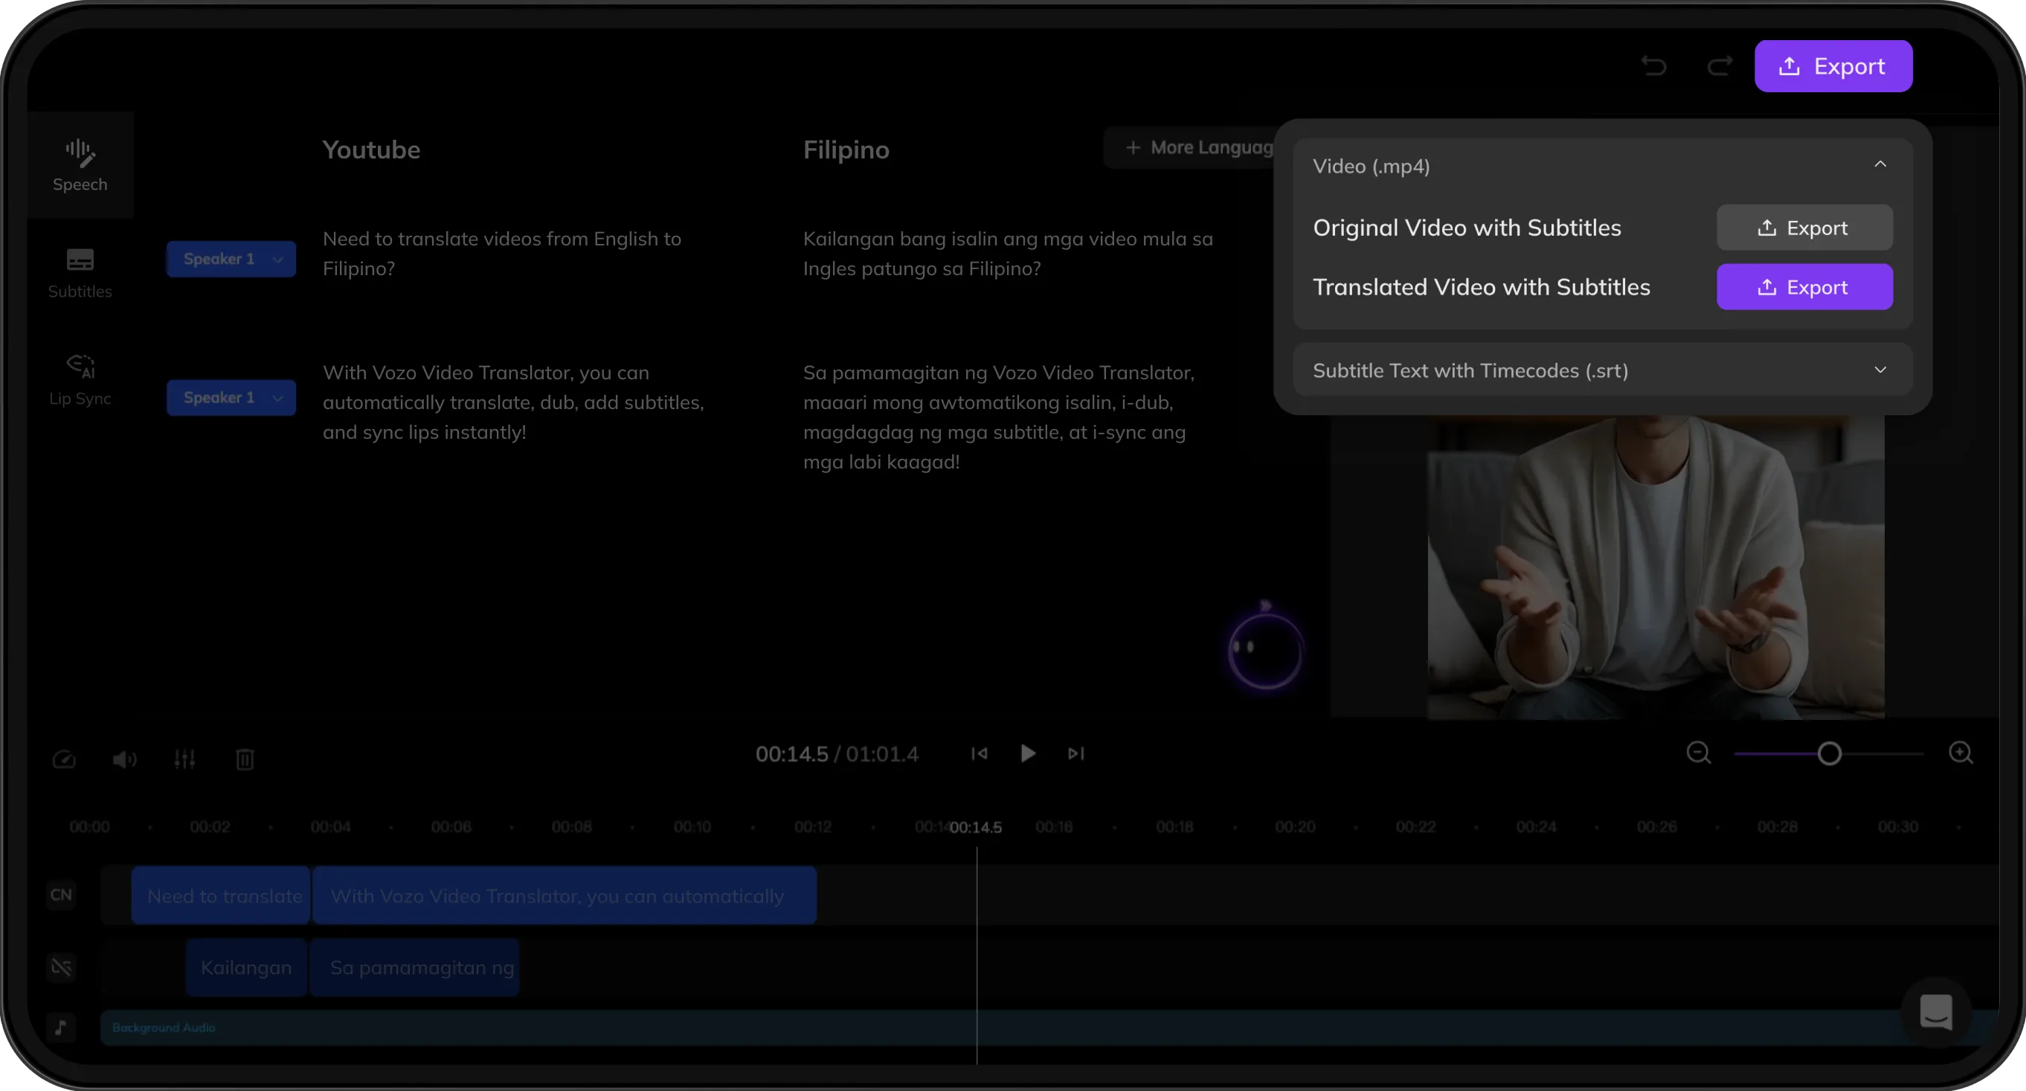Export Original Video with Subtitles

click(x=1804, y=228)
